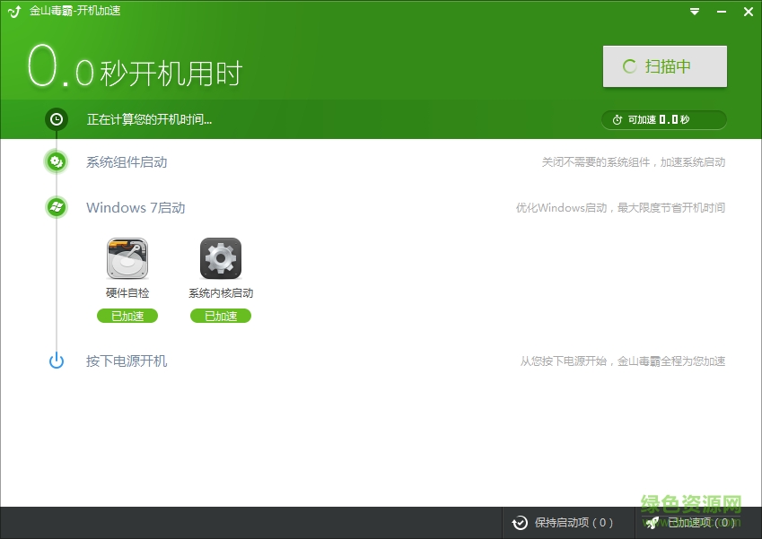
Task: Minimize the 开机加速 window
Action: coord(722,12)
